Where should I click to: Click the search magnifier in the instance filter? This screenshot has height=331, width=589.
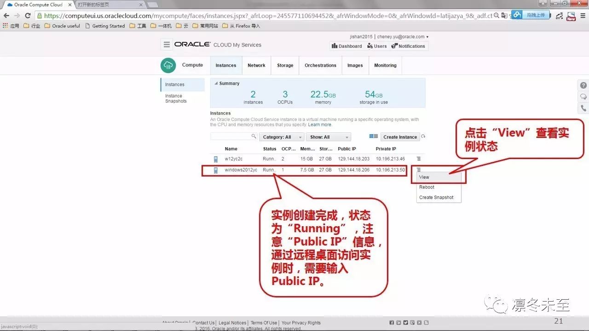(254, 137)
